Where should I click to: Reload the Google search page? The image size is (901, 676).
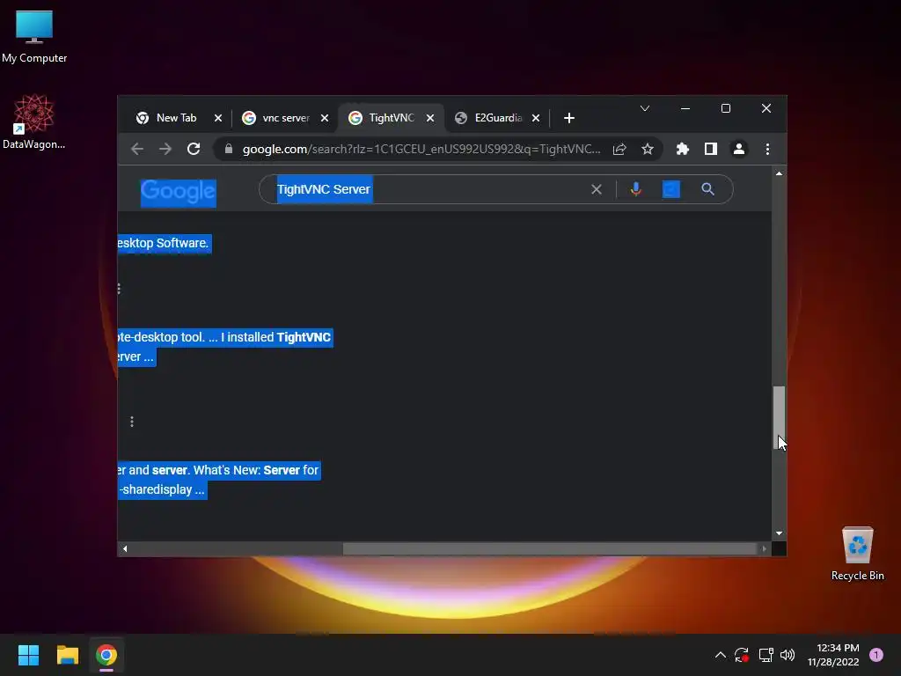[194, 150]
